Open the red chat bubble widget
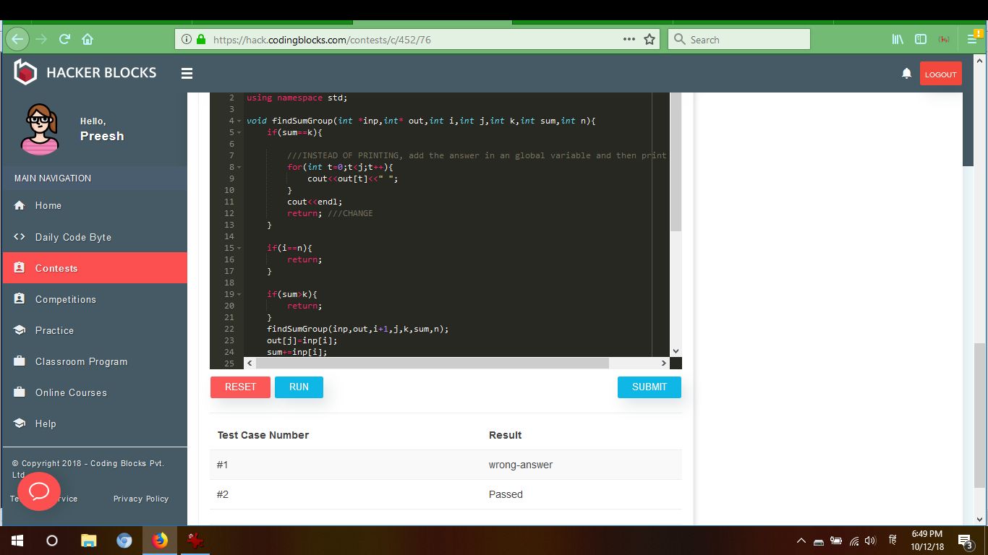 39,491
